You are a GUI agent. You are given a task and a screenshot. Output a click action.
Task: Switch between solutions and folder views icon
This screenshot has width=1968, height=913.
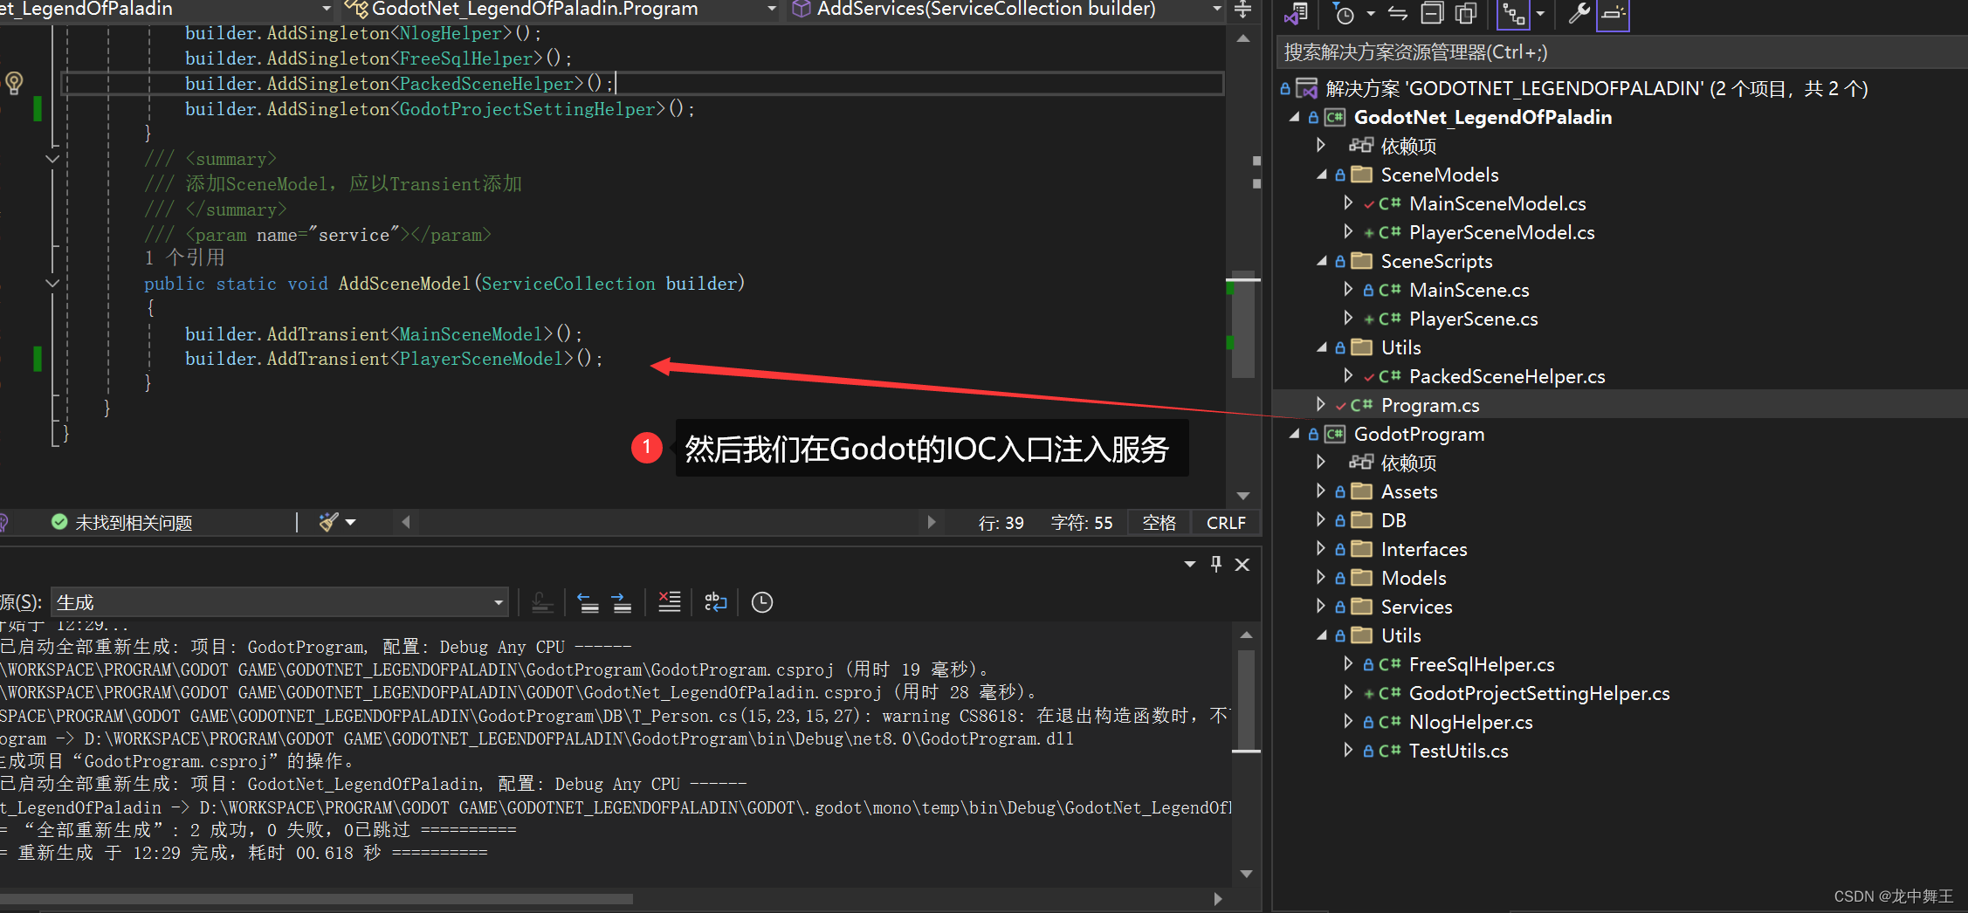tap(1296, 13)
